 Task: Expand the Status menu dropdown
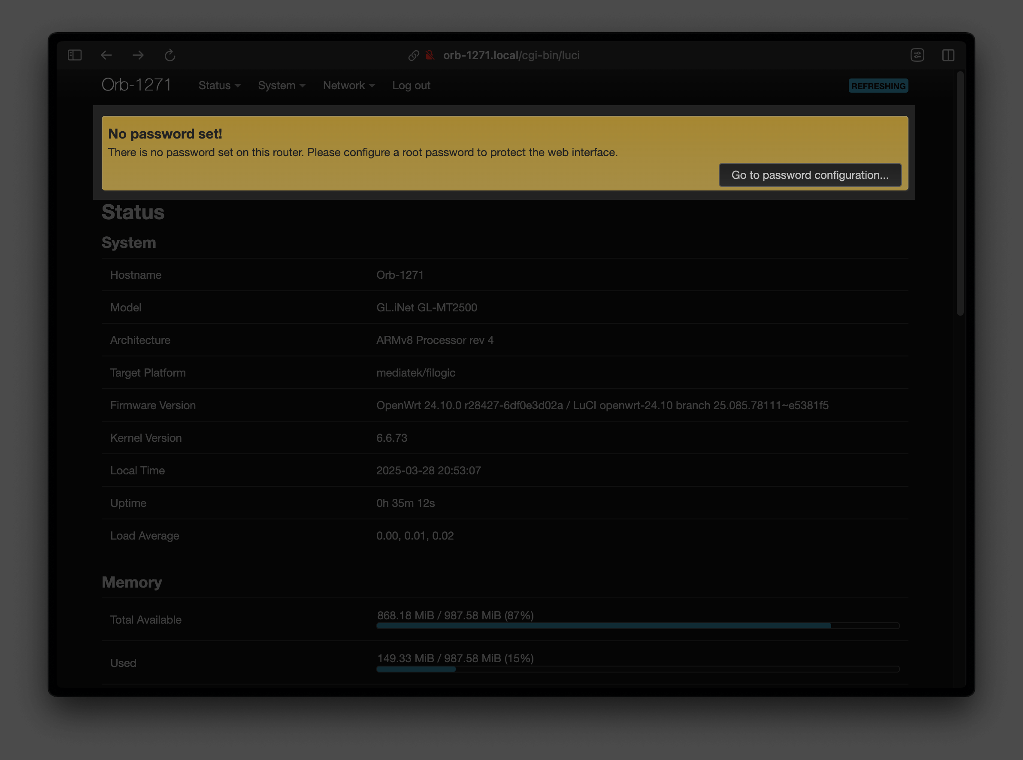coord(219,86)
